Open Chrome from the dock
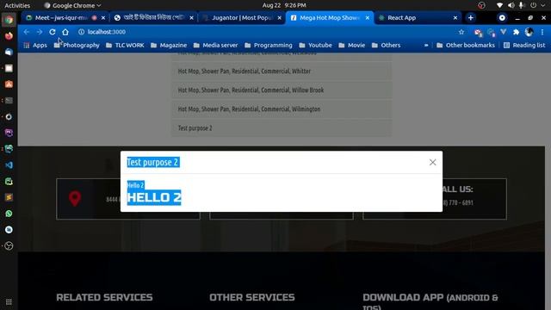Viewport: 551px width, 310px height. [9, 20]
